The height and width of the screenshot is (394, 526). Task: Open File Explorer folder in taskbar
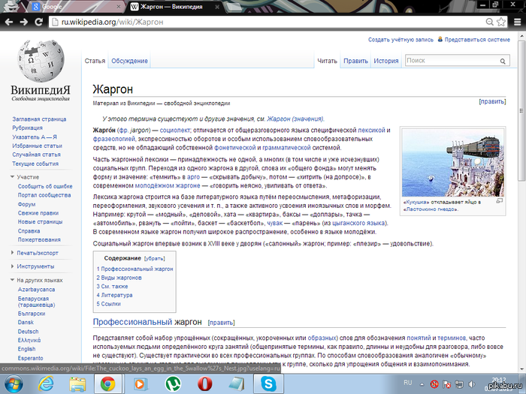click(77, 384)
